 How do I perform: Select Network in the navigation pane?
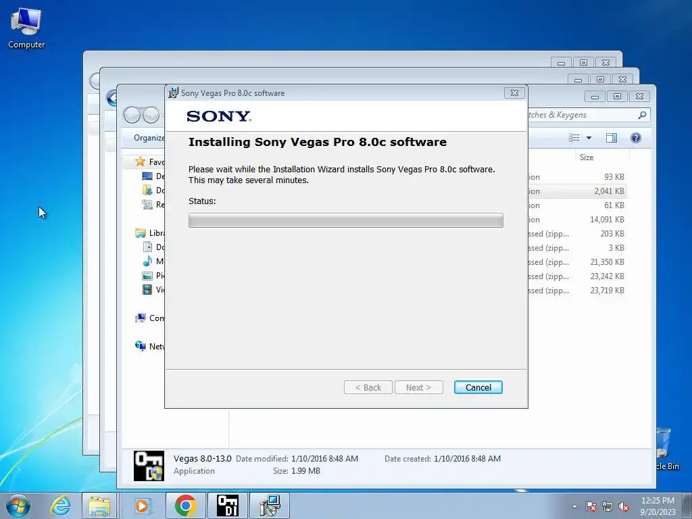pos(149,346)
